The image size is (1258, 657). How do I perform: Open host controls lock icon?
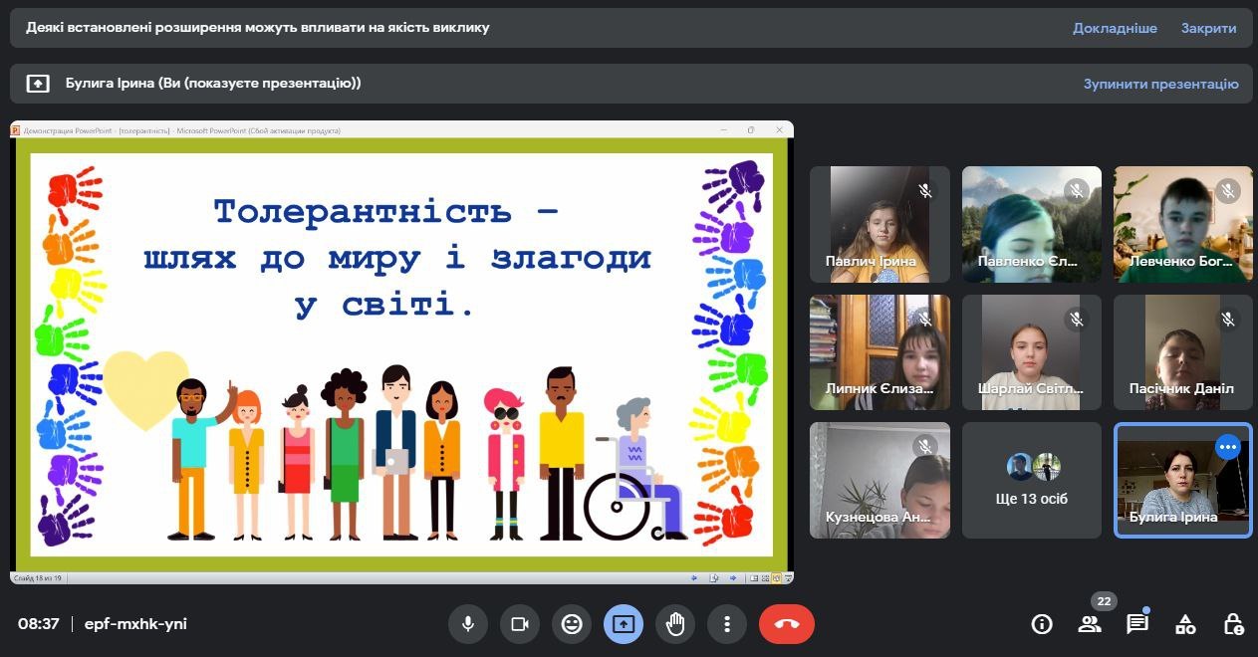pyautogui.click(x=1233, y=624)
